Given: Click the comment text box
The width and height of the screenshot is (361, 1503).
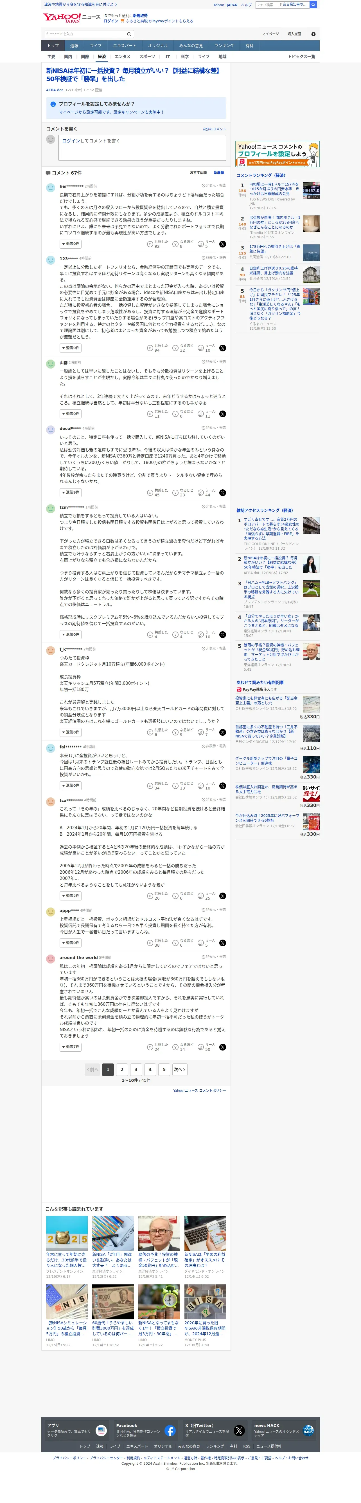Looking at the screenshot, I should 142,148.
